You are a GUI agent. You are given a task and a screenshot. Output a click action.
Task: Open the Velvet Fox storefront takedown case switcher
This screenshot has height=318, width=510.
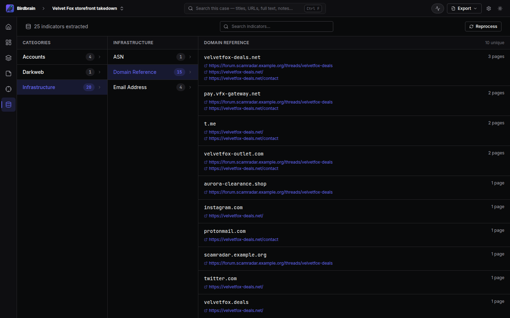(88, 8)
